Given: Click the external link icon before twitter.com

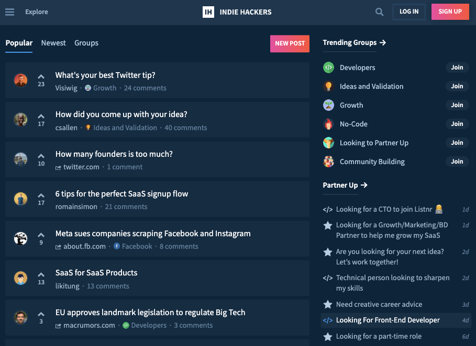Looking at the screenshot, I should [58, 168].
